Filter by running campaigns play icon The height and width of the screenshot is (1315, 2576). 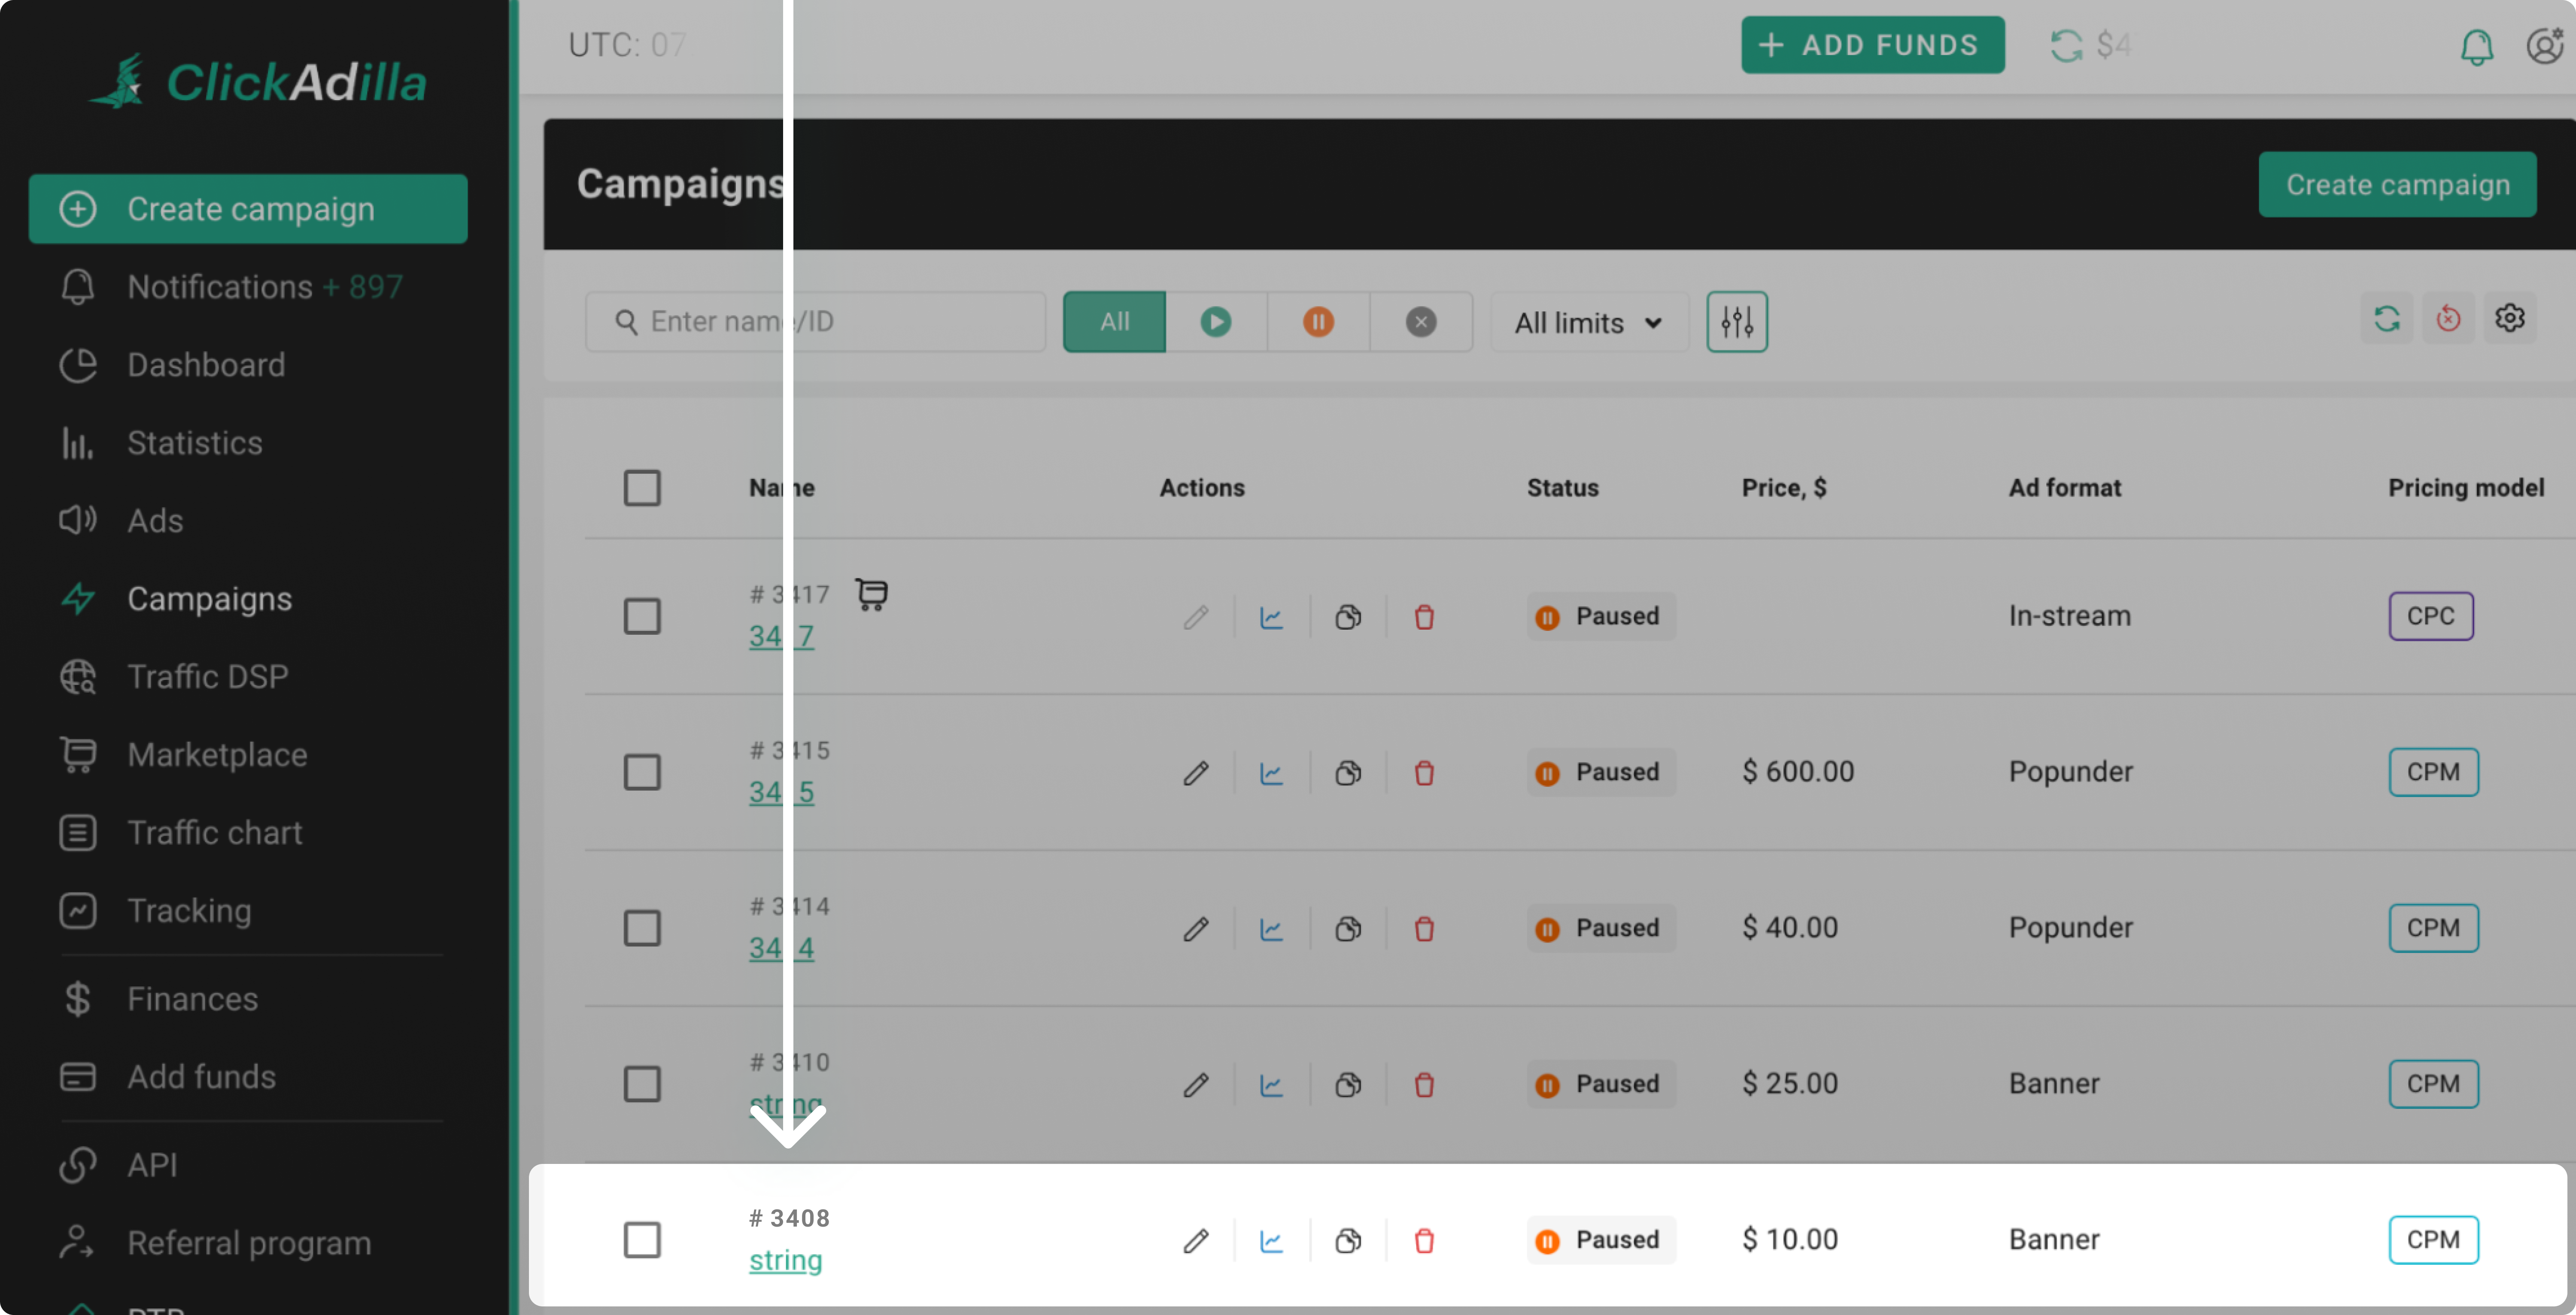point(1215,322)
